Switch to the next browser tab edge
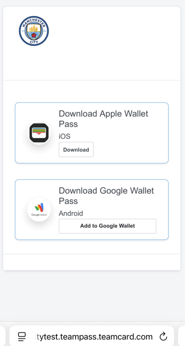This screenshot has width=185, height=346. click(182, 336)
